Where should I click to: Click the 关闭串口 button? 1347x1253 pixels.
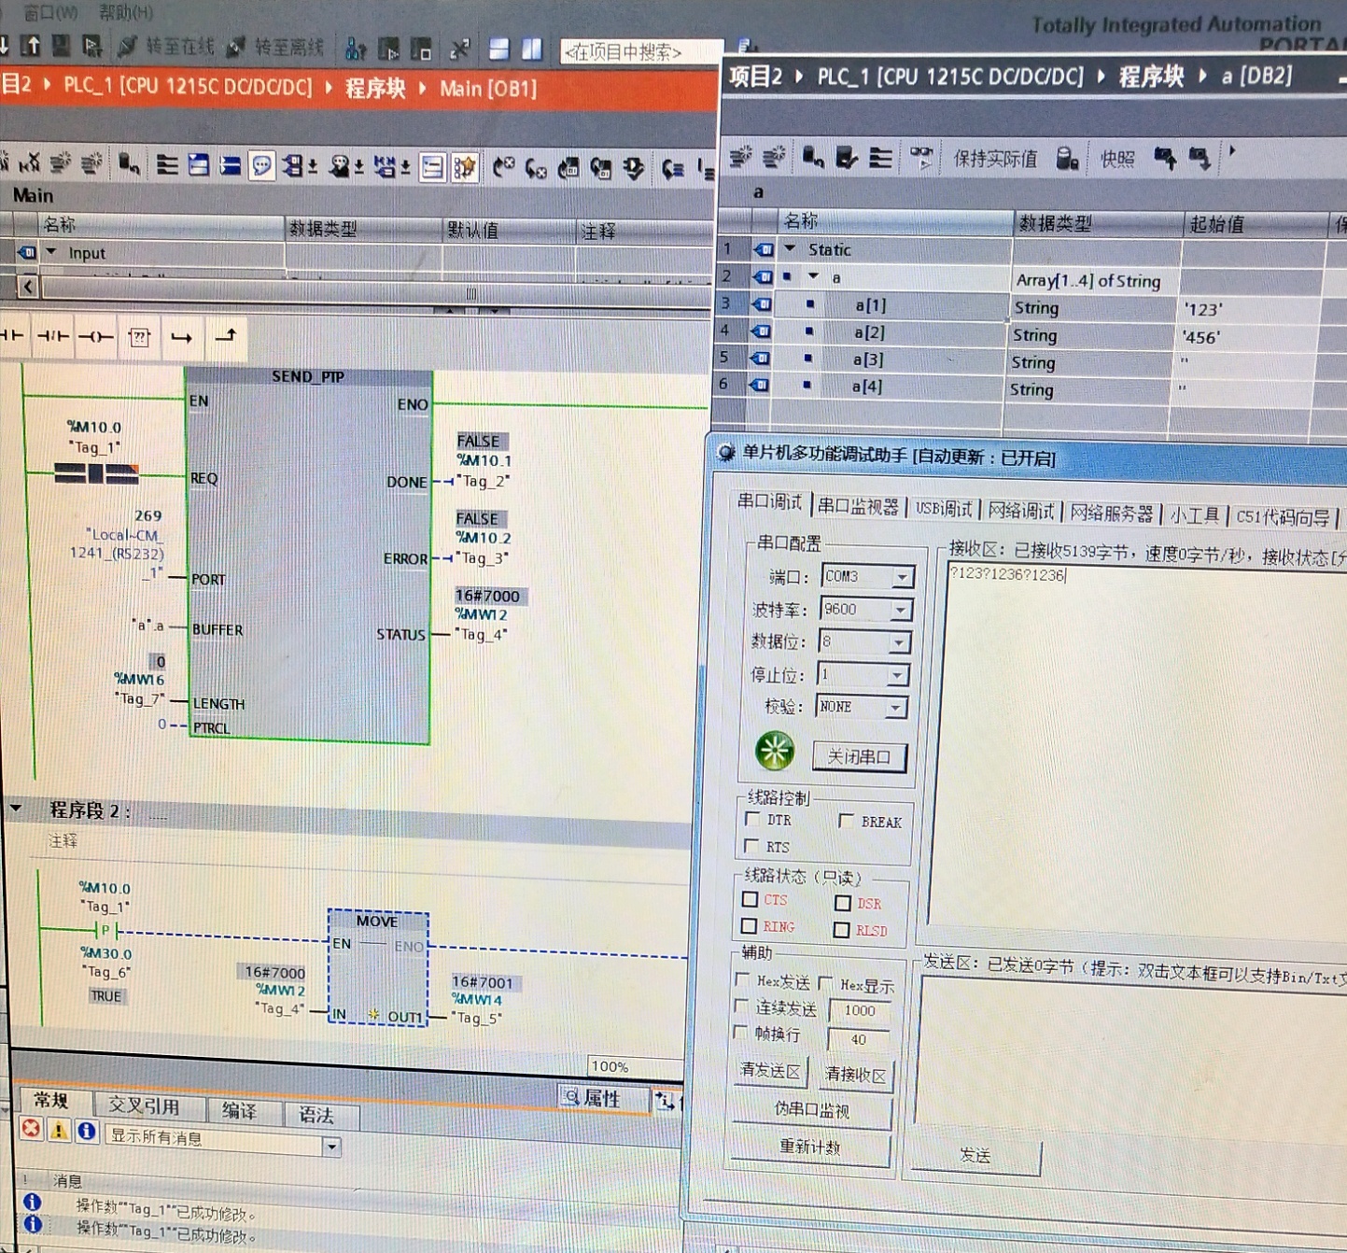pyautogui.click(x=859, y=756)
